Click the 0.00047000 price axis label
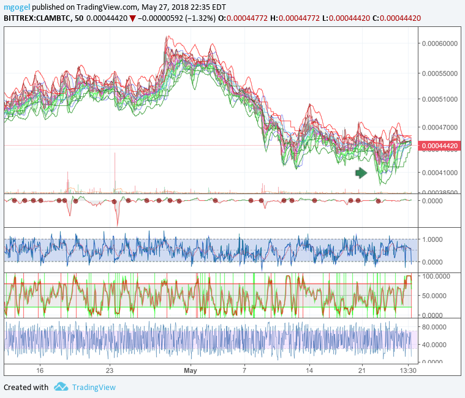The image size is (465, 398). [x=439, y=127]
